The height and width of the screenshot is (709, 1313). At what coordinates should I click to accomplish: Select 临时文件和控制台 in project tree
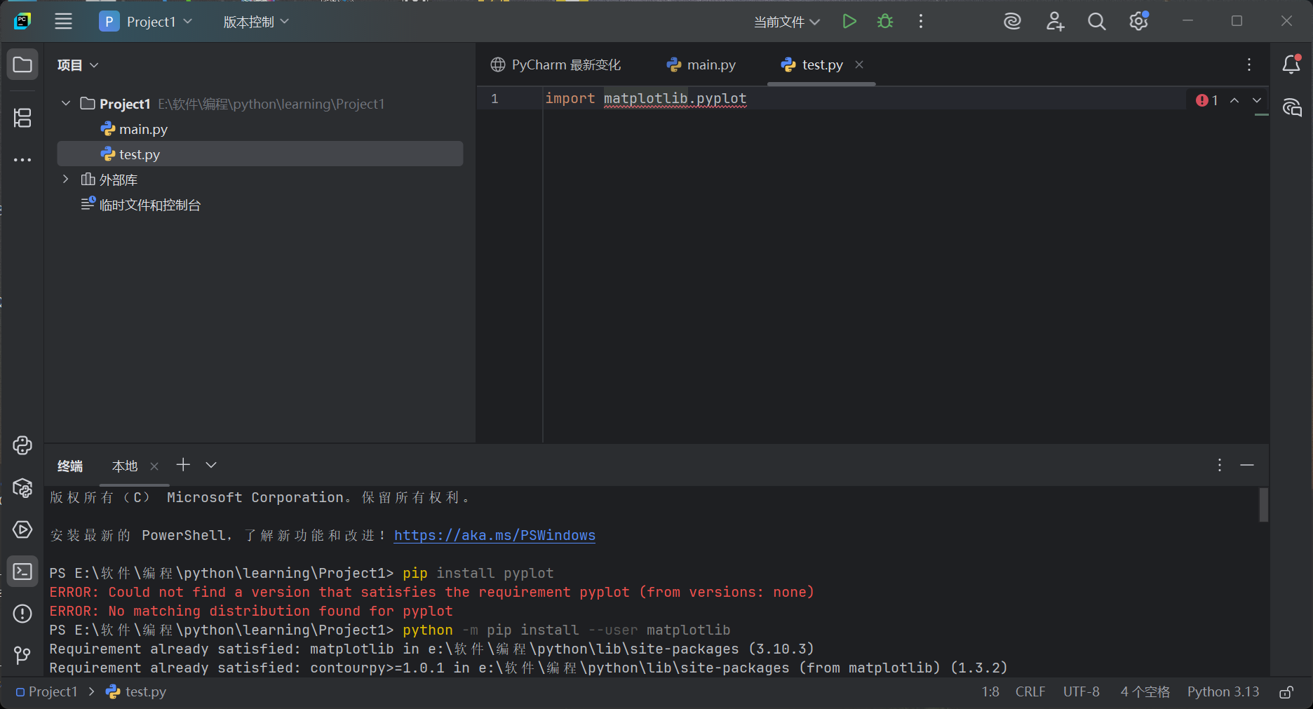point(149,205)
